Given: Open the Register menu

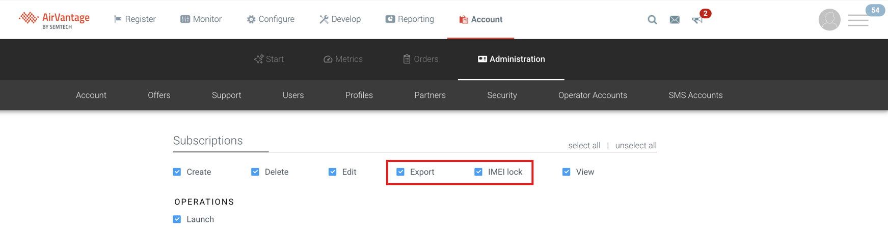Looking at the screenshot, I should pos(135,19).
